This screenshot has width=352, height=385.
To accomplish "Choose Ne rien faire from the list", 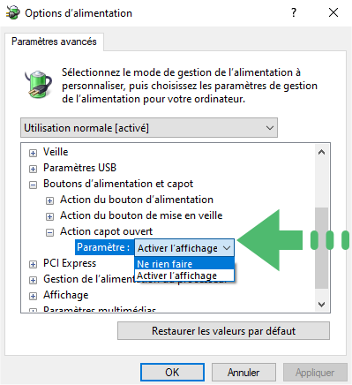I will tap(184, 264).
